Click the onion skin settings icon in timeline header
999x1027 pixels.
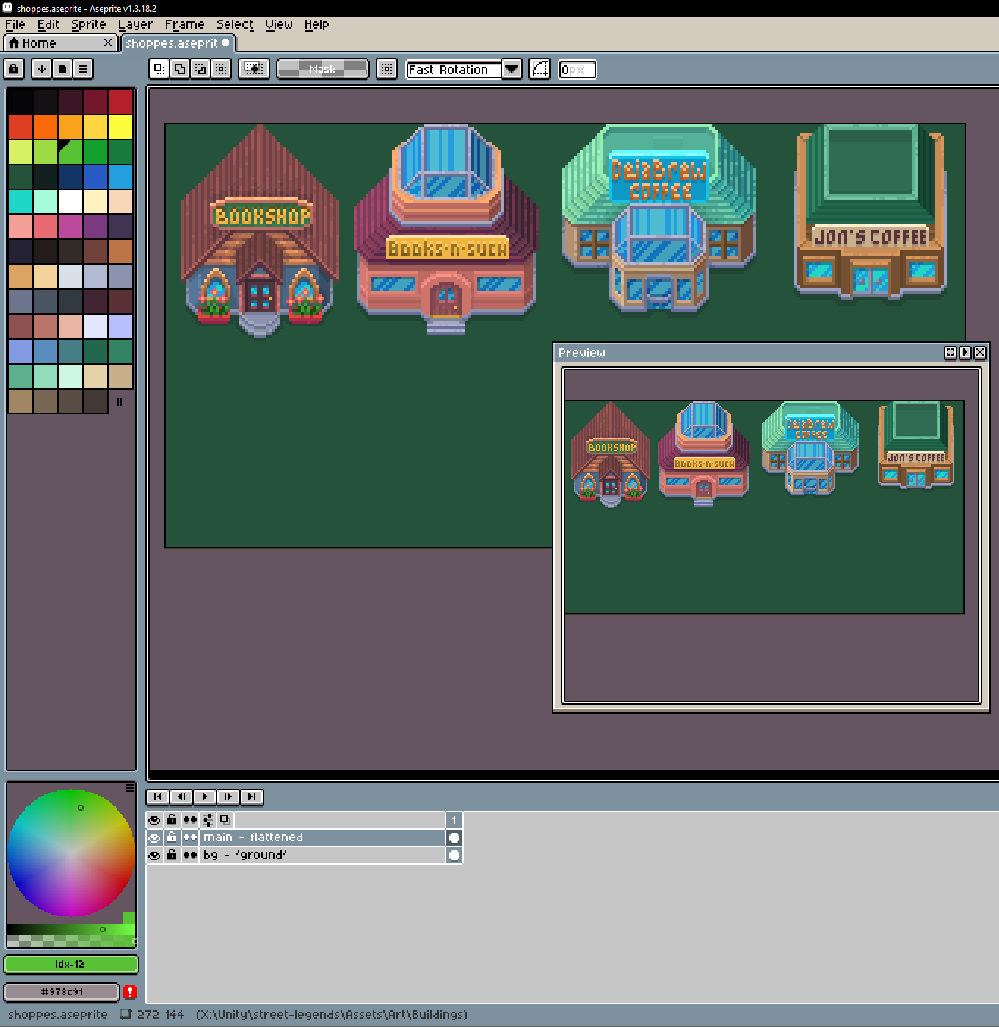coord(208,819)
